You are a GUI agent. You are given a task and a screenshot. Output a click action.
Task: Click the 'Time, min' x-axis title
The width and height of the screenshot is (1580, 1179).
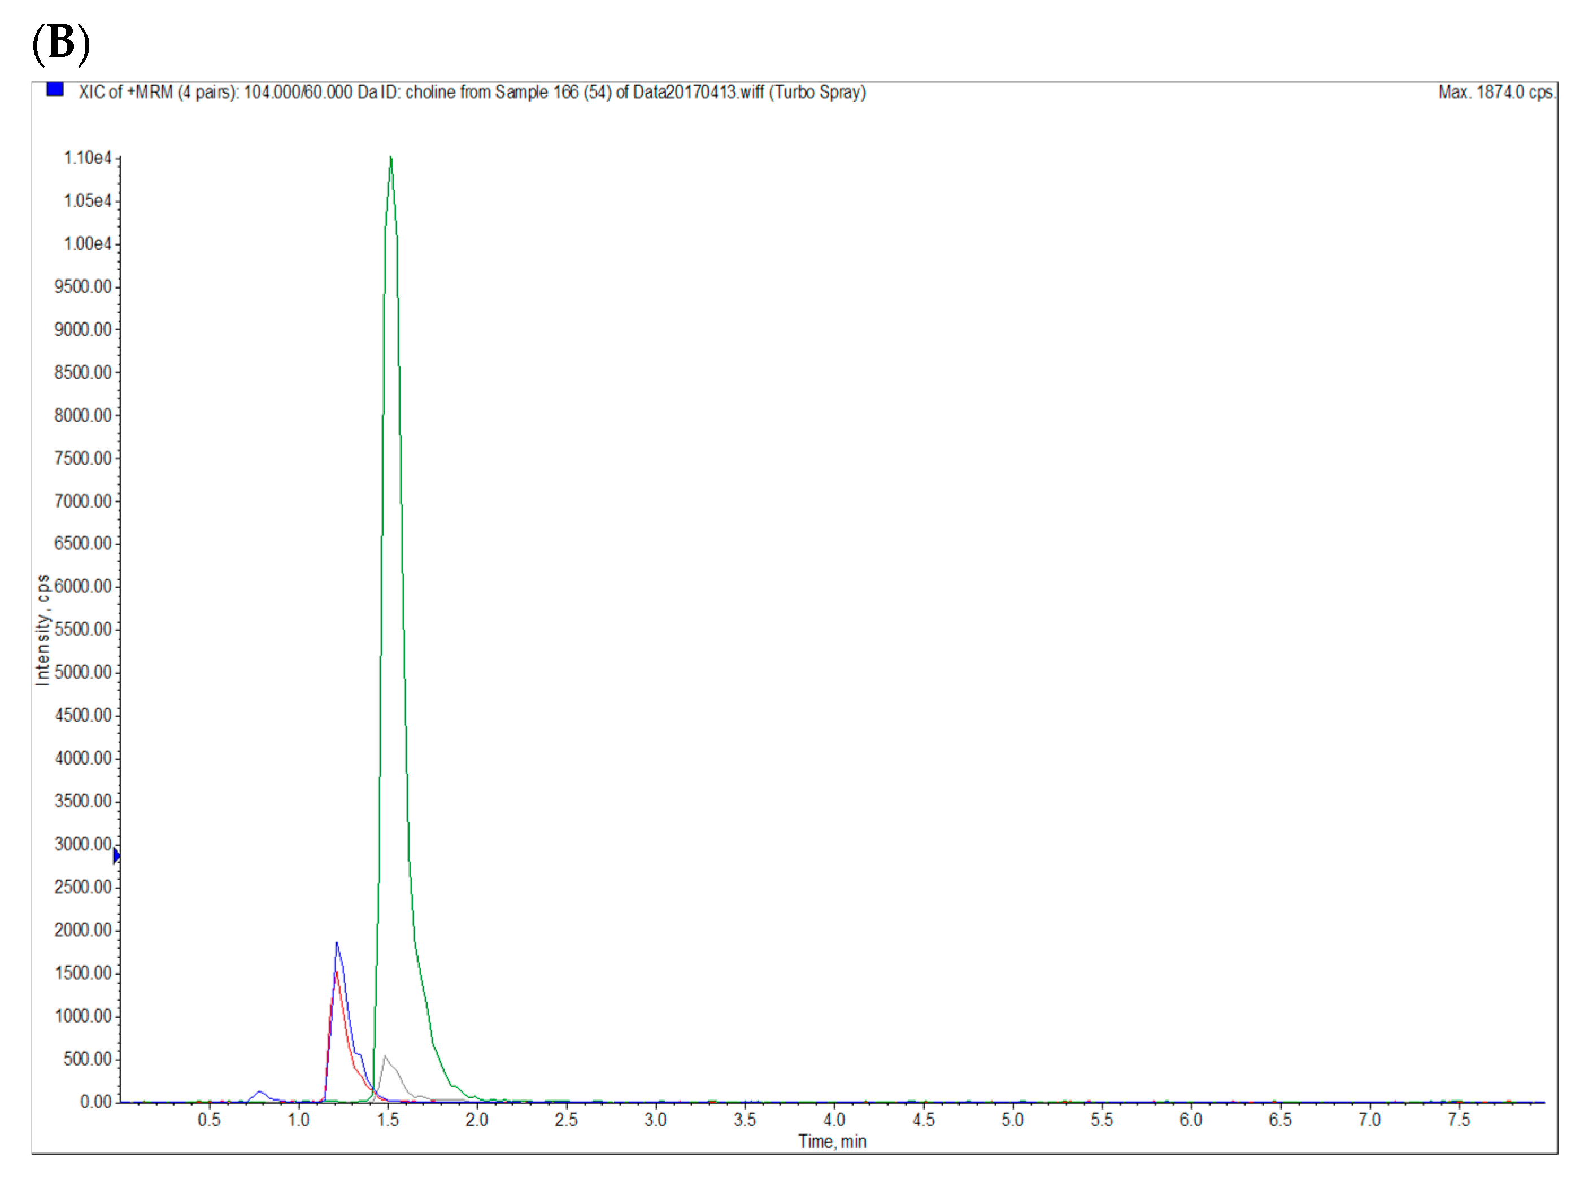832,1141
